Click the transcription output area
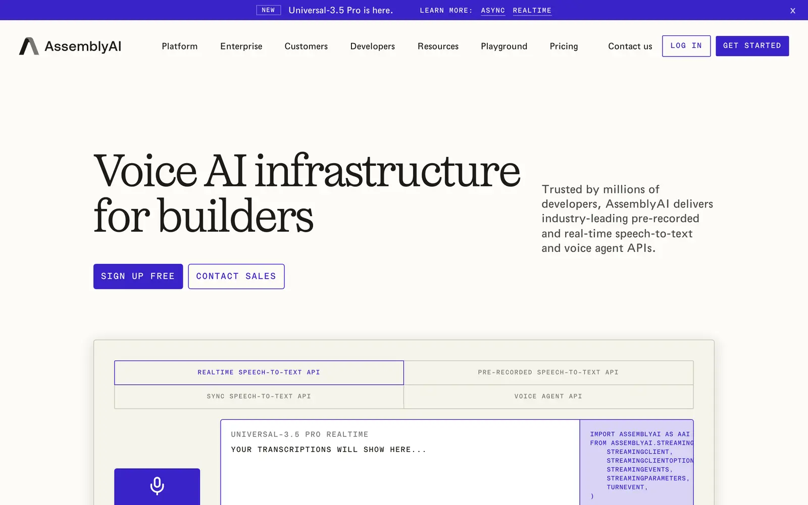The height and width of the screenshot is (505, 808). pyautogui.click(x=400, y=462)
